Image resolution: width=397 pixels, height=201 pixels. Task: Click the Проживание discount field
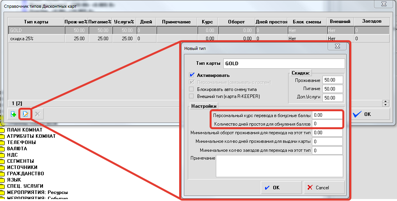(x=332, y=80)
